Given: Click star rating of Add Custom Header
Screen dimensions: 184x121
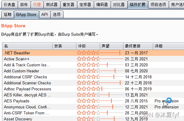Looking at the screenshot, I should (89, 71).
